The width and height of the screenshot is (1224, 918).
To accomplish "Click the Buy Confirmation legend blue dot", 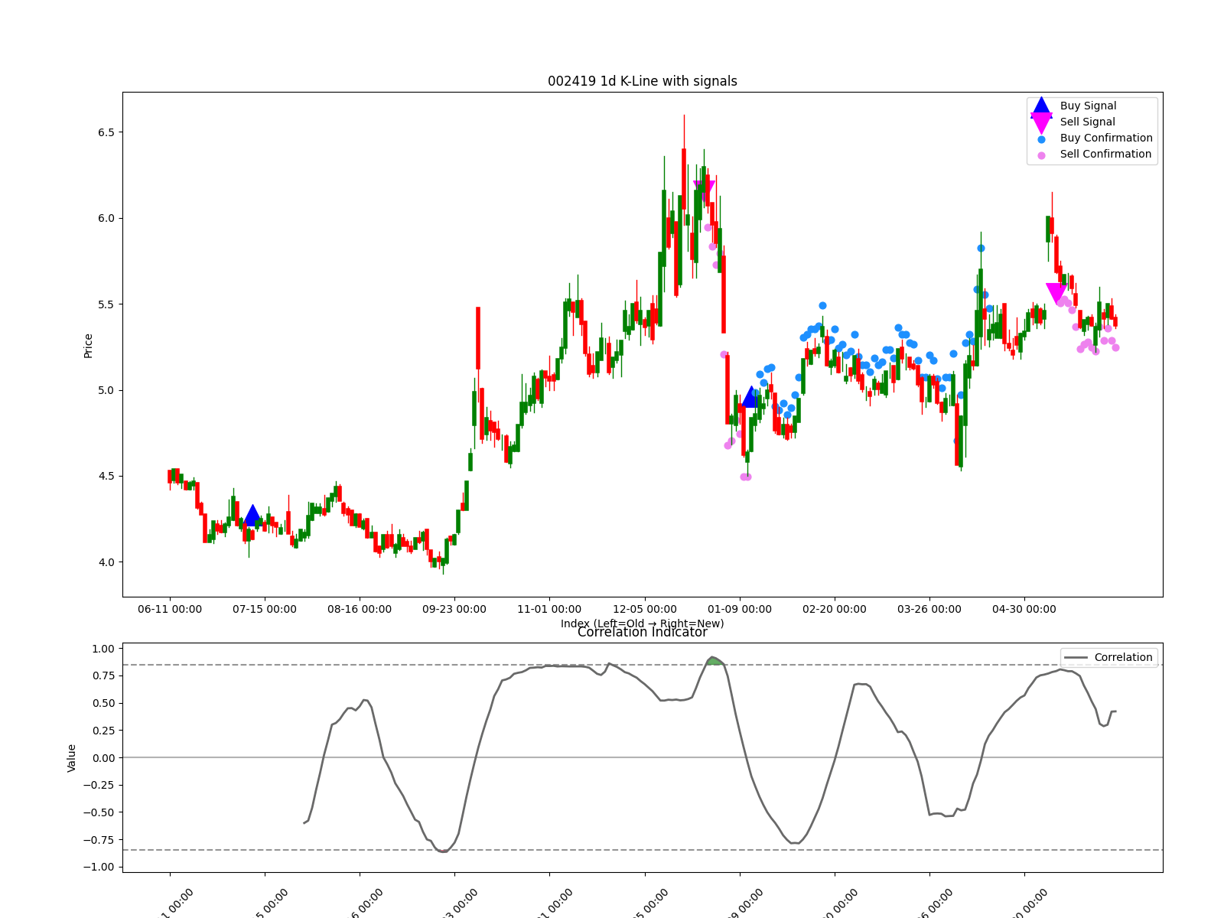I will point(1041,139).
